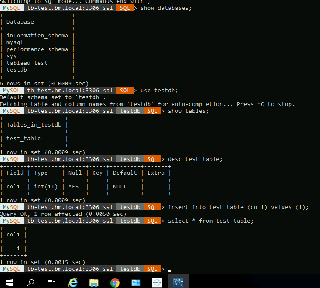Click 'col1' cell under Field column

(13, 187)
